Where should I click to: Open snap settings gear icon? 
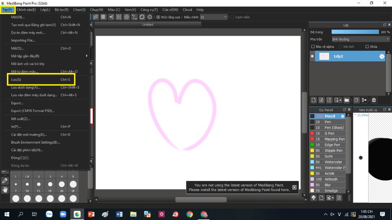[150, 17]
